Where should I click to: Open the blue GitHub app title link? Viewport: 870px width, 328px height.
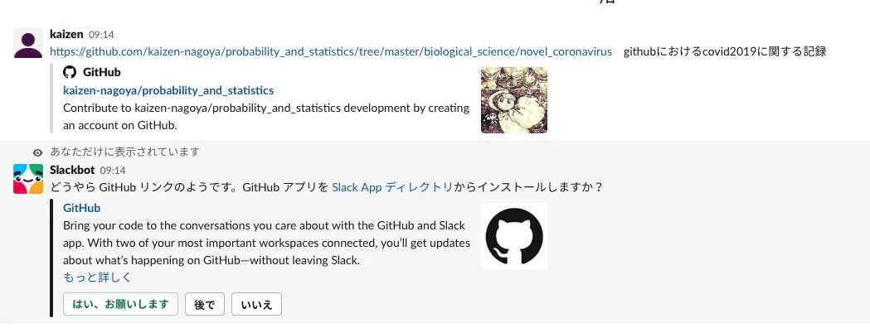81,209
